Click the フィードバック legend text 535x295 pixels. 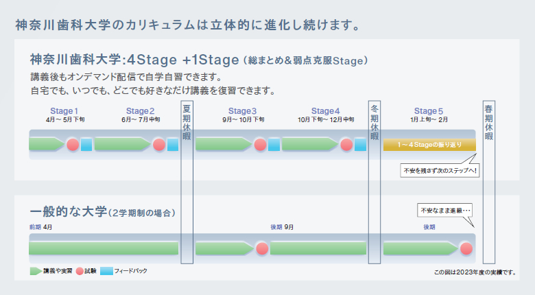pos(131,271)
